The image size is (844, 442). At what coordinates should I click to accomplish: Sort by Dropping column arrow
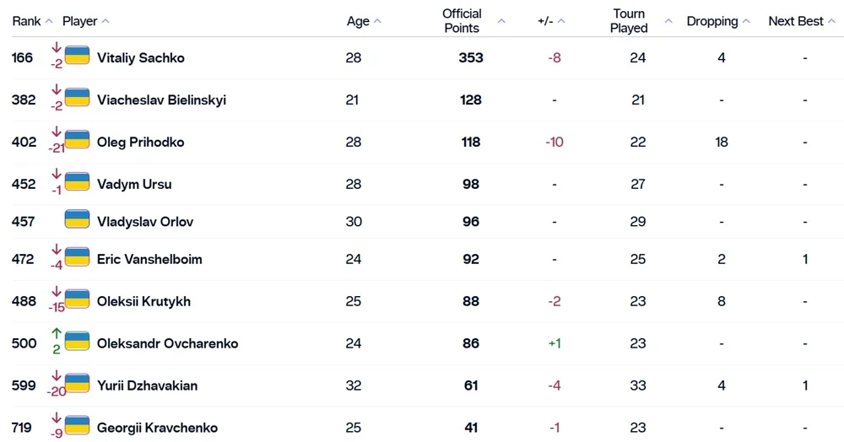[746, 21]
